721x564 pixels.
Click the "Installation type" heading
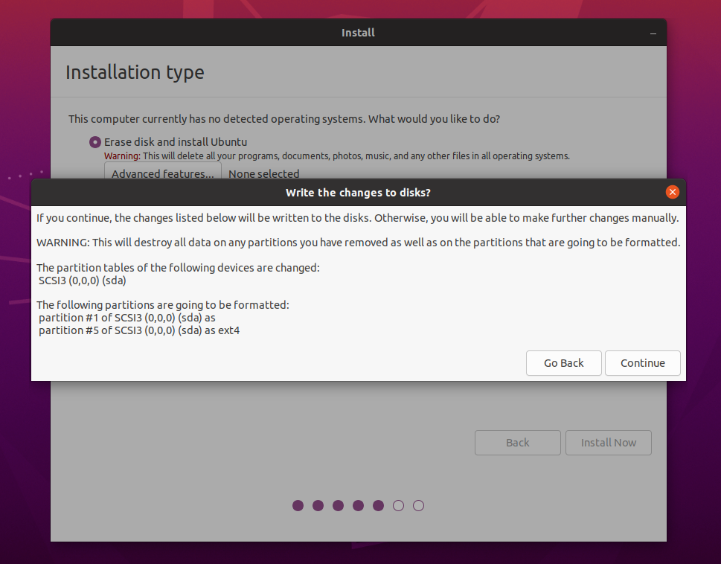[x=135, y=72]
